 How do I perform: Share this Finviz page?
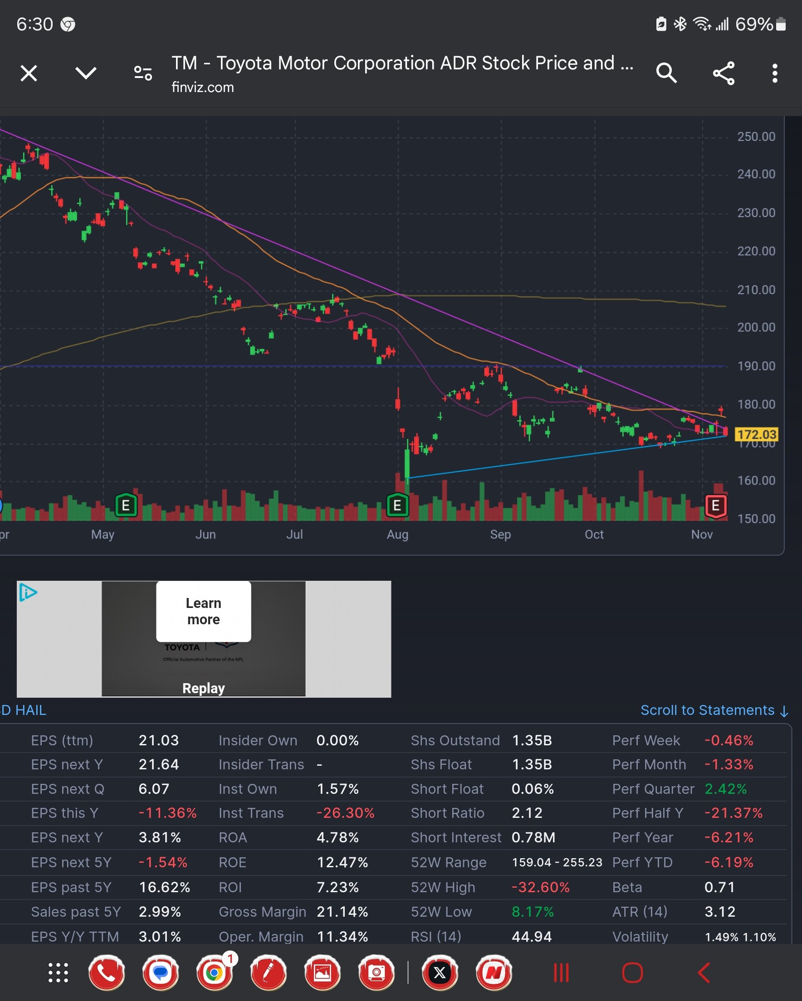(724, 73)
